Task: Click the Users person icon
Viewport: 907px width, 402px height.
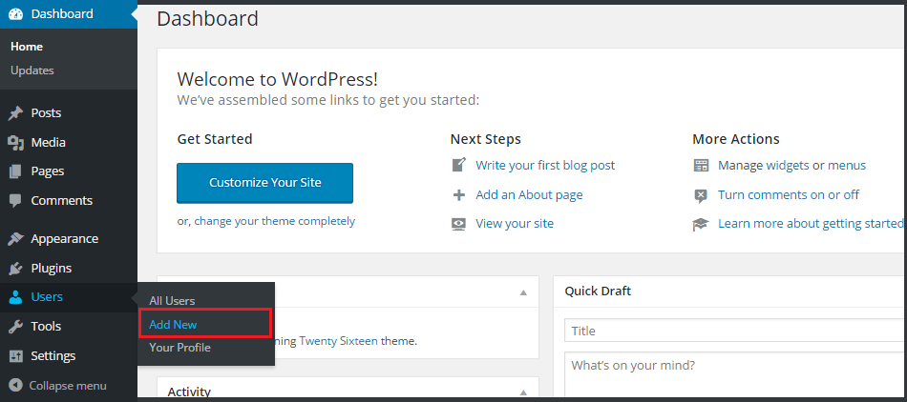Action: click(15, 297)
